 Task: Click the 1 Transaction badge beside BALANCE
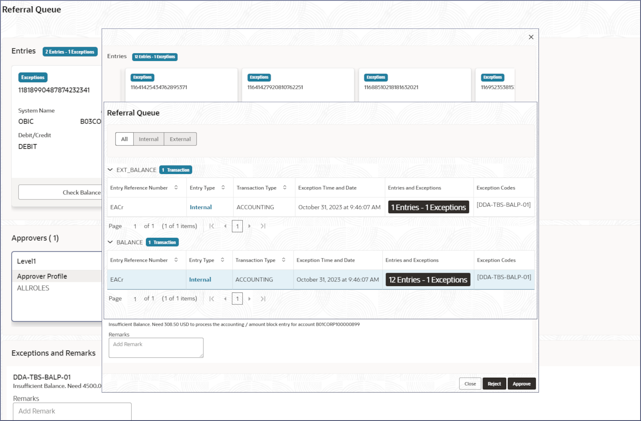(x=162, y=242)
